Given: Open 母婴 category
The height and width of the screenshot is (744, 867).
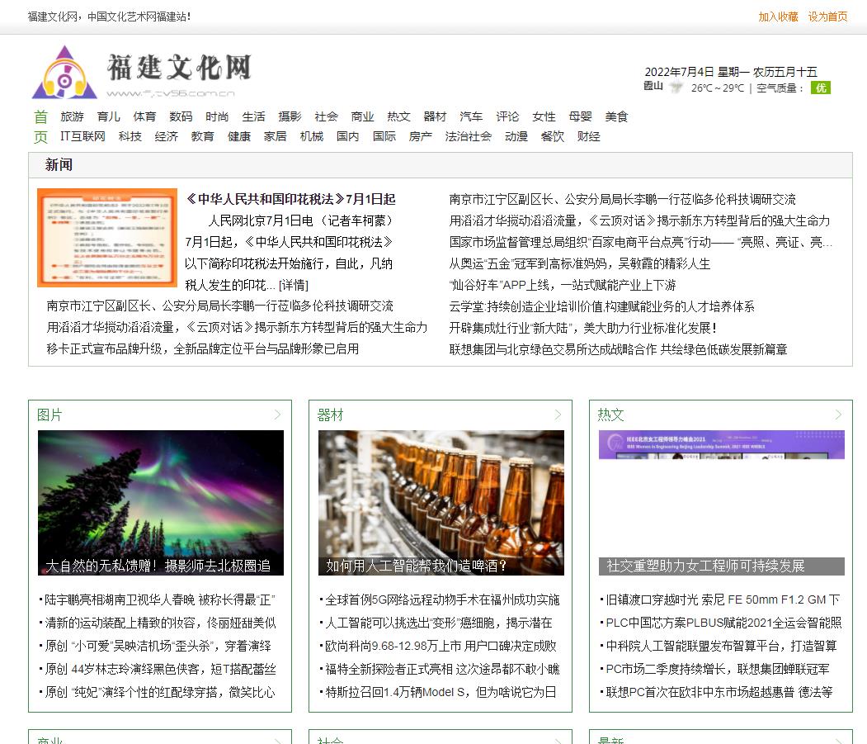Looking at the screenshot, I should tap(580, 116).
